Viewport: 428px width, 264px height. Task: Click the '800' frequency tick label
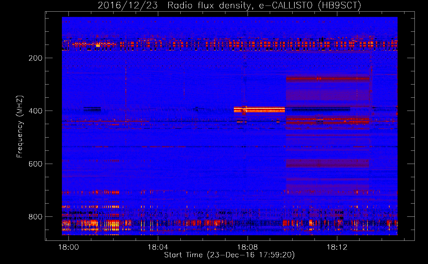[x=35, y=217]
